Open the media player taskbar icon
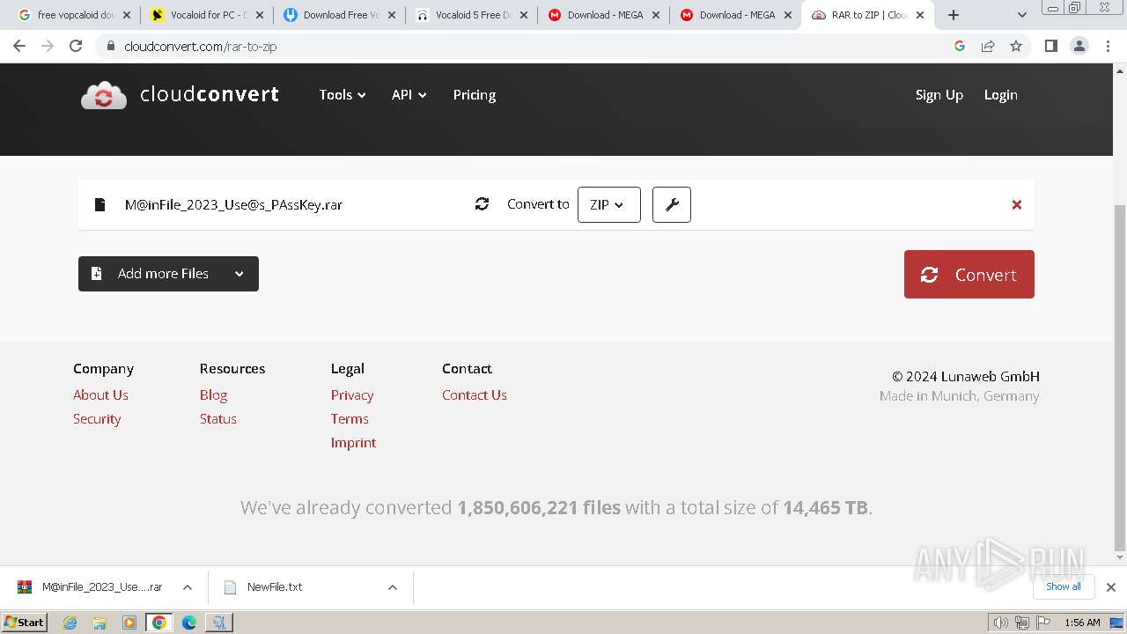 click(129, 623)
